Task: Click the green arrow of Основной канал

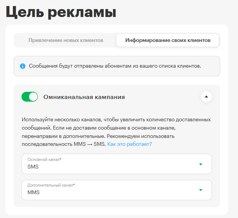Action: 201,164
